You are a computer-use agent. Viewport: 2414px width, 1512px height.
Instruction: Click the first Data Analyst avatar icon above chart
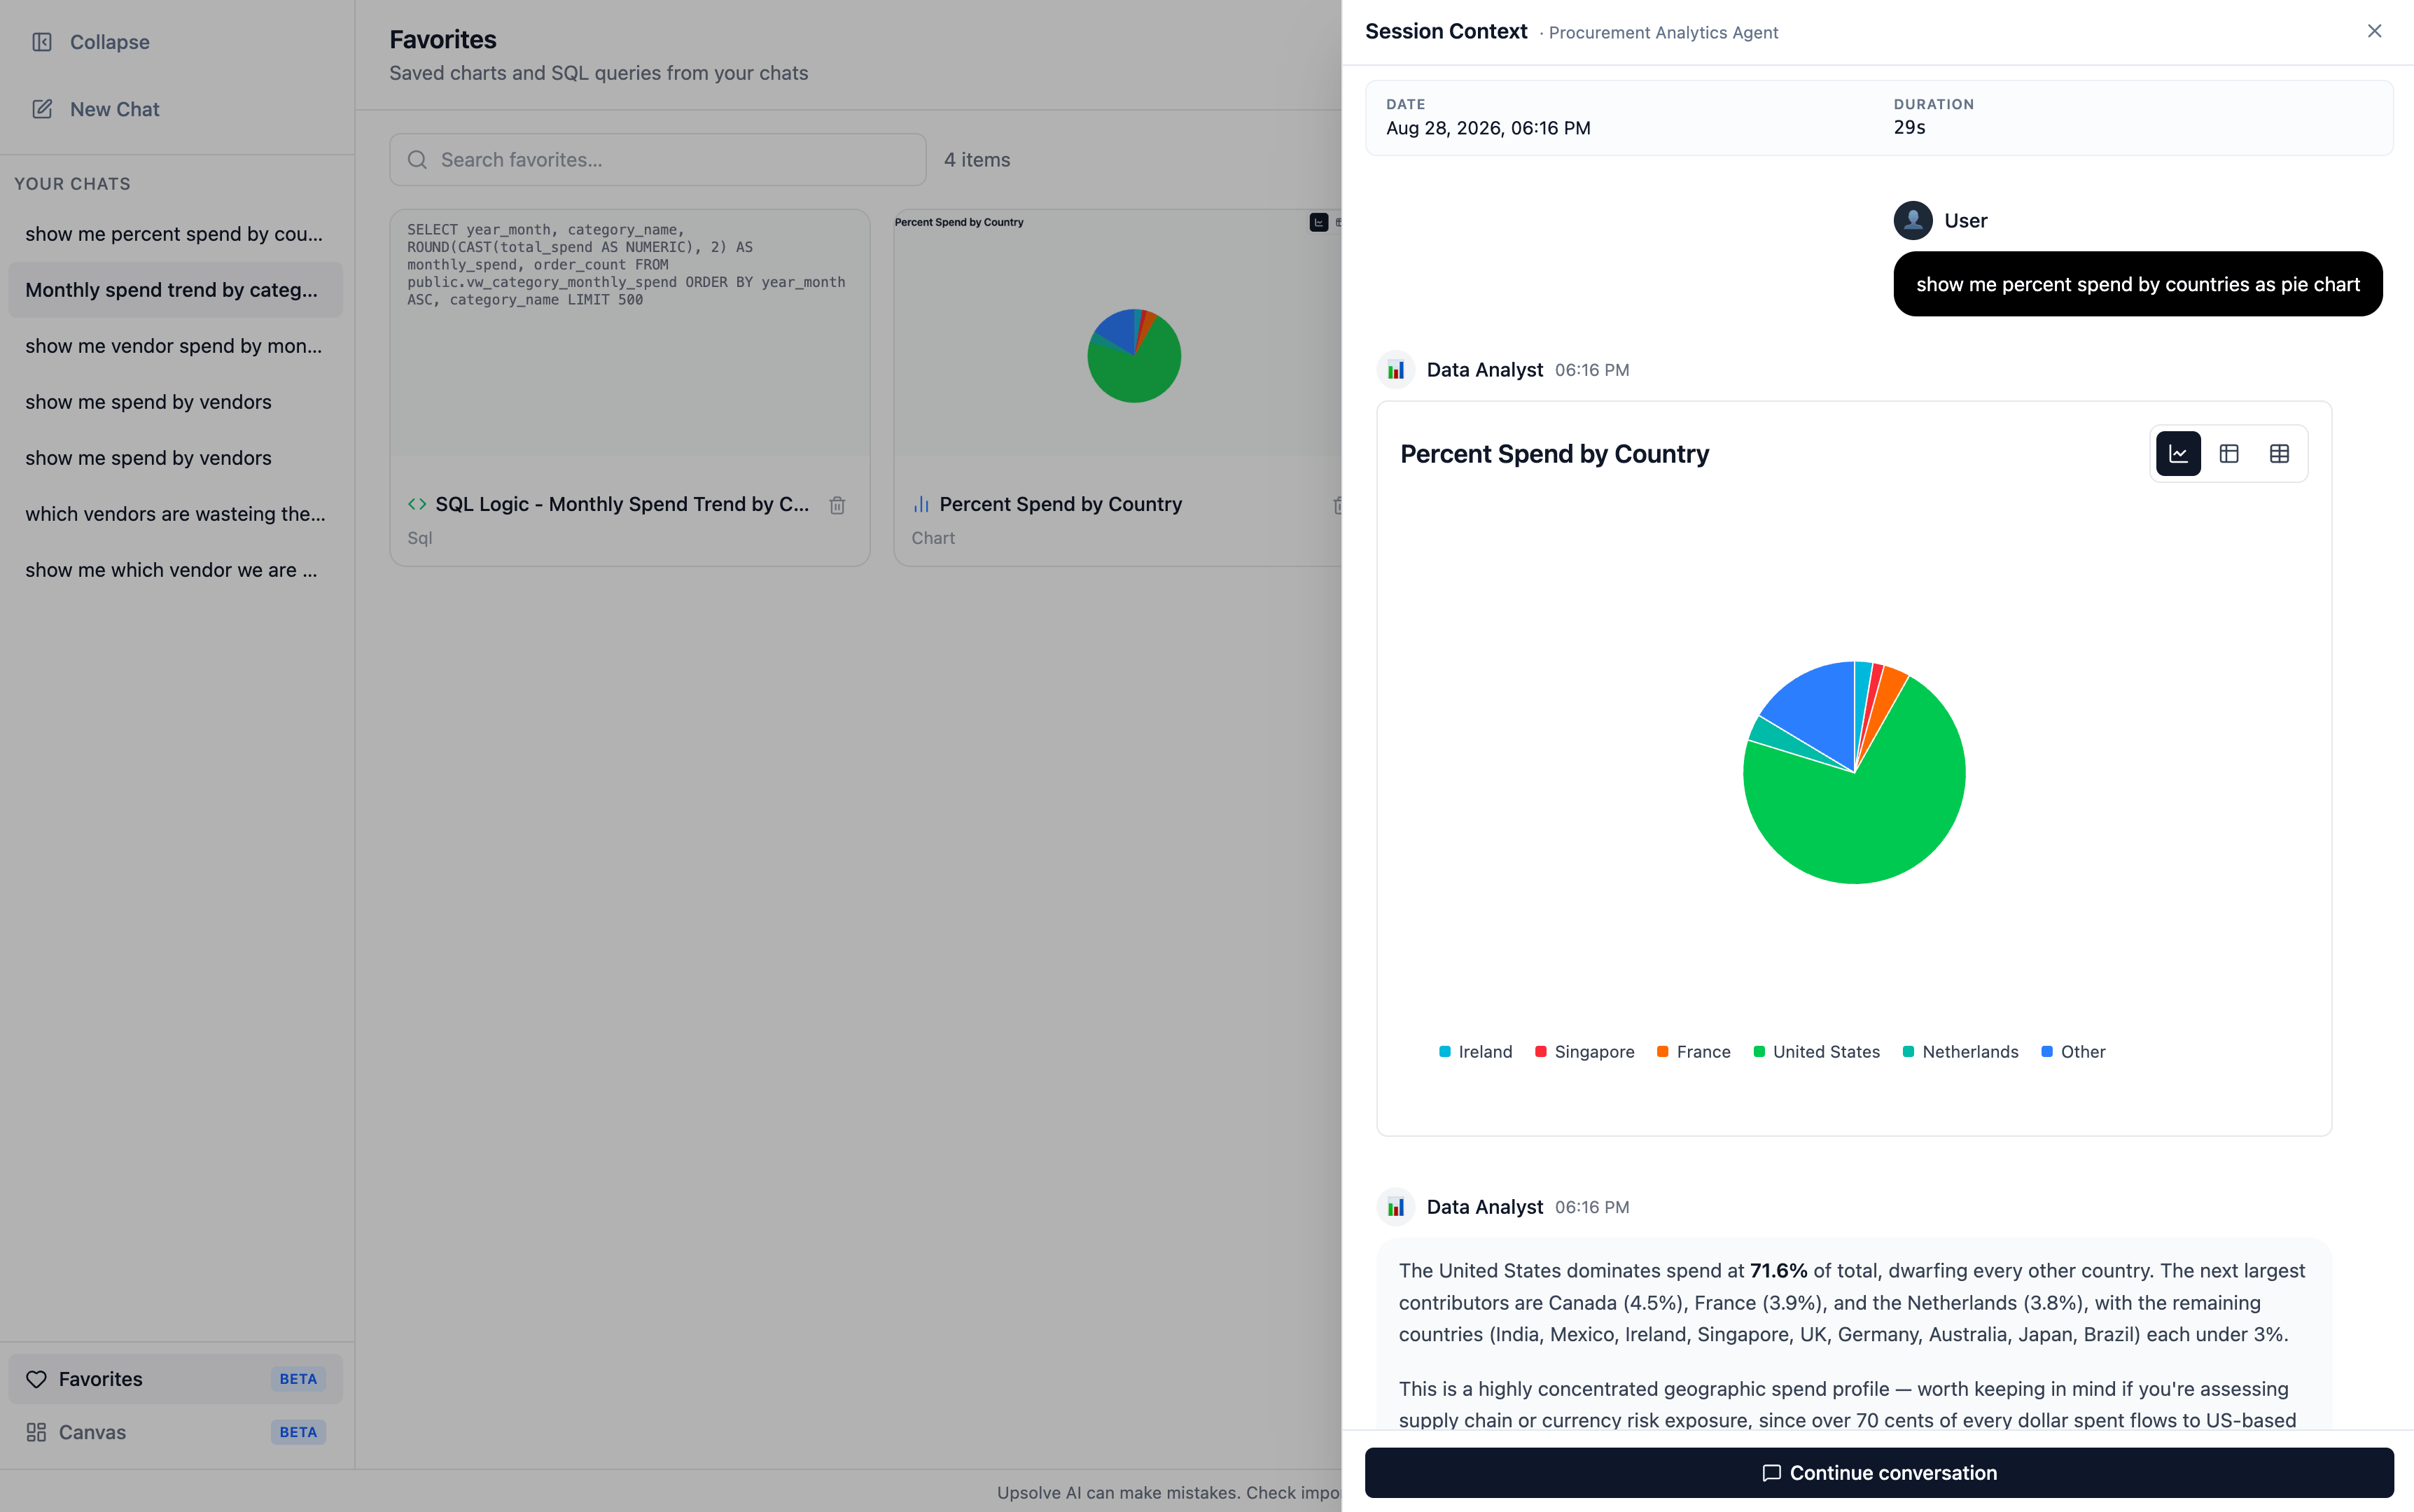pos(1396,370)
